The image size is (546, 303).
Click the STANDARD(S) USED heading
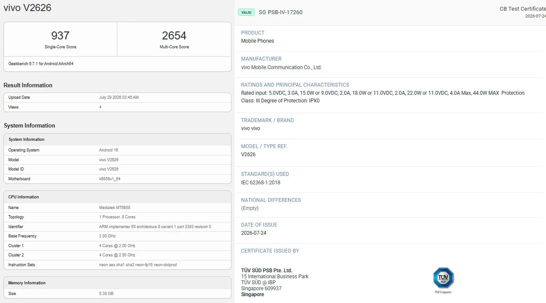coord(265,174)
